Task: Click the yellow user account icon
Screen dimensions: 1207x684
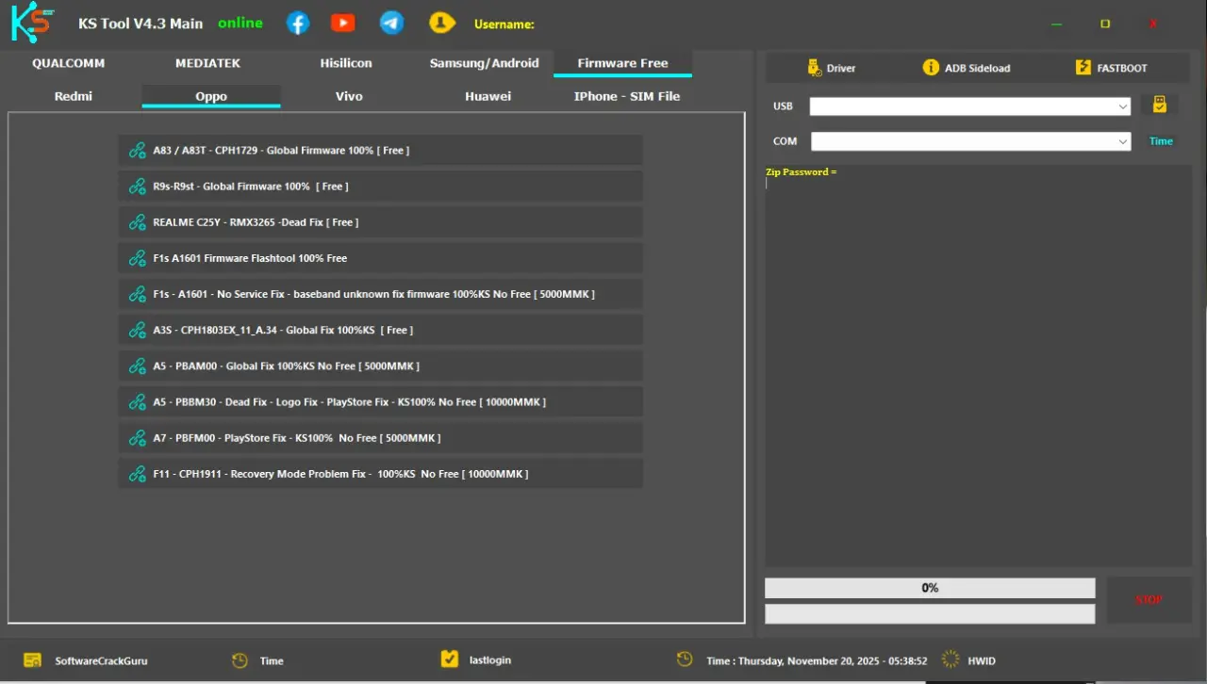Action: click(440, 23)
